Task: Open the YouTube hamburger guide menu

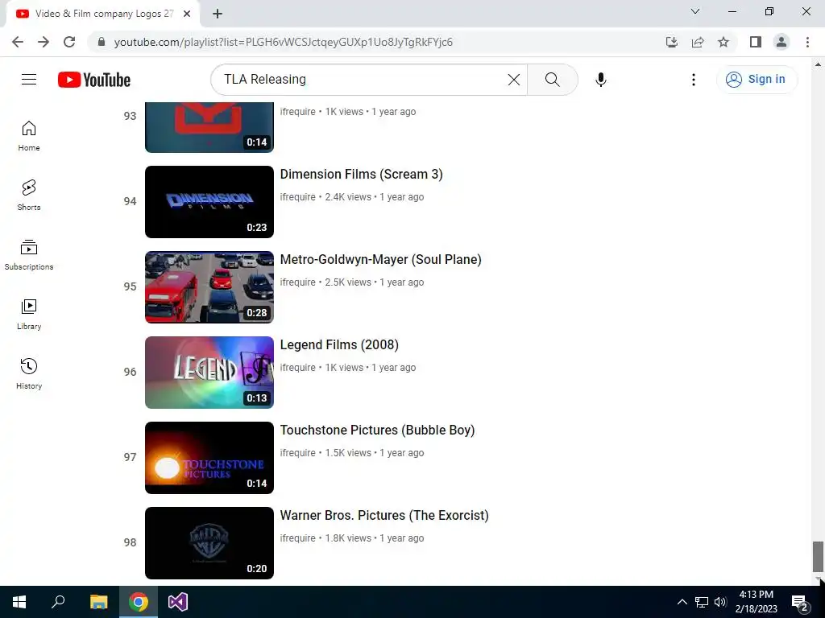Action: pos(29,80)
